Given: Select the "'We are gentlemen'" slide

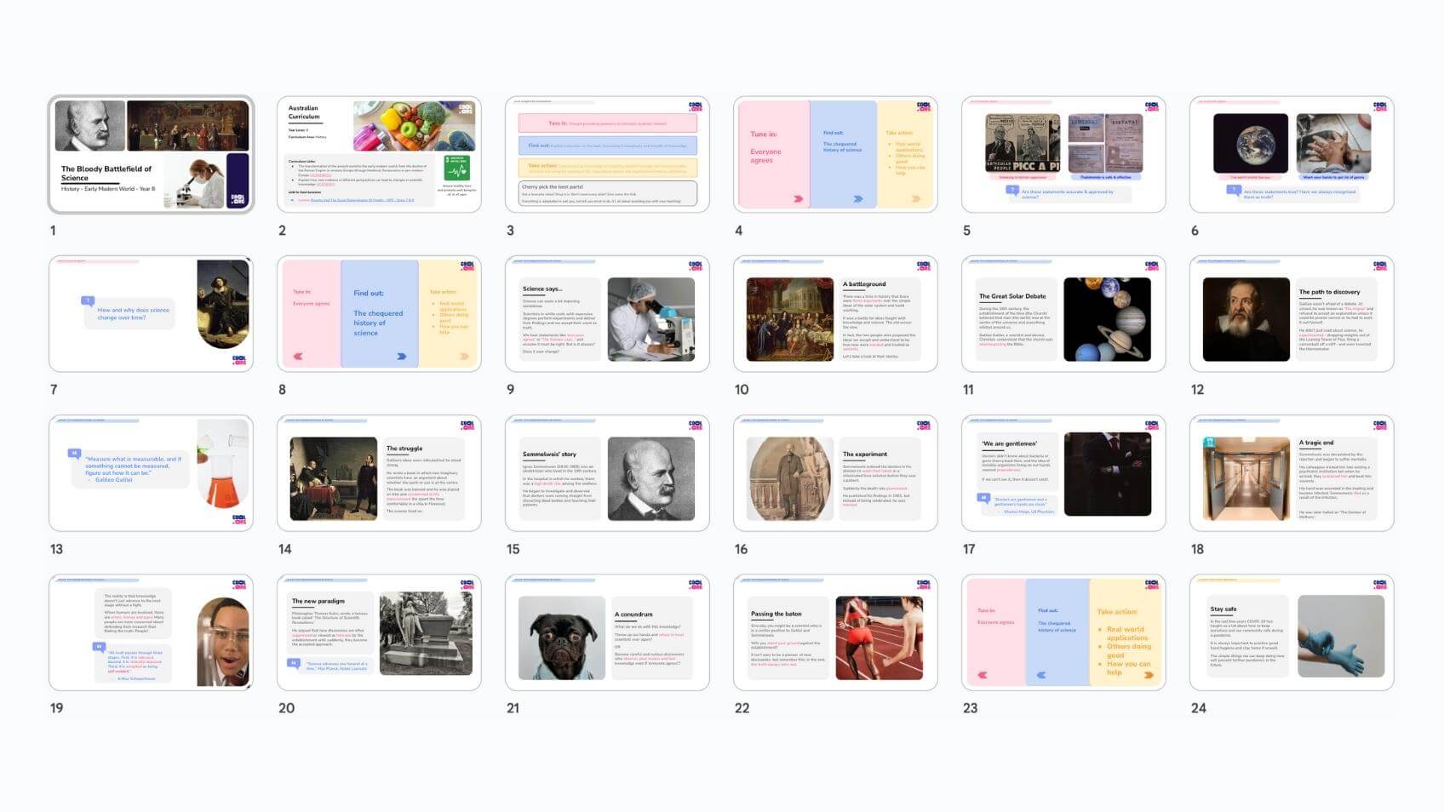Looking at the screenshot, I should pos(1063,473).
